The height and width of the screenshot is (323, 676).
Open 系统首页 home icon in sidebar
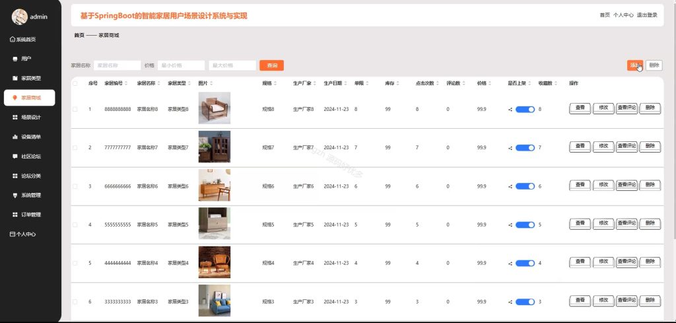[x=12, y=39]
